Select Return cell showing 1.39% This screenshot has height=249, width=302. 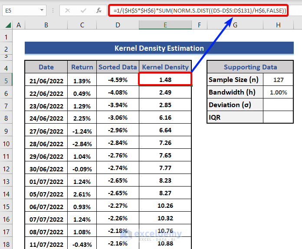(x=82, y=80)
